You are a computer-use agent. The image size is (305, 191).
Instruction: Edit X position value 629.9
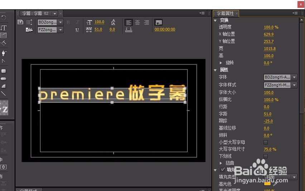click(x=268, y=35)
